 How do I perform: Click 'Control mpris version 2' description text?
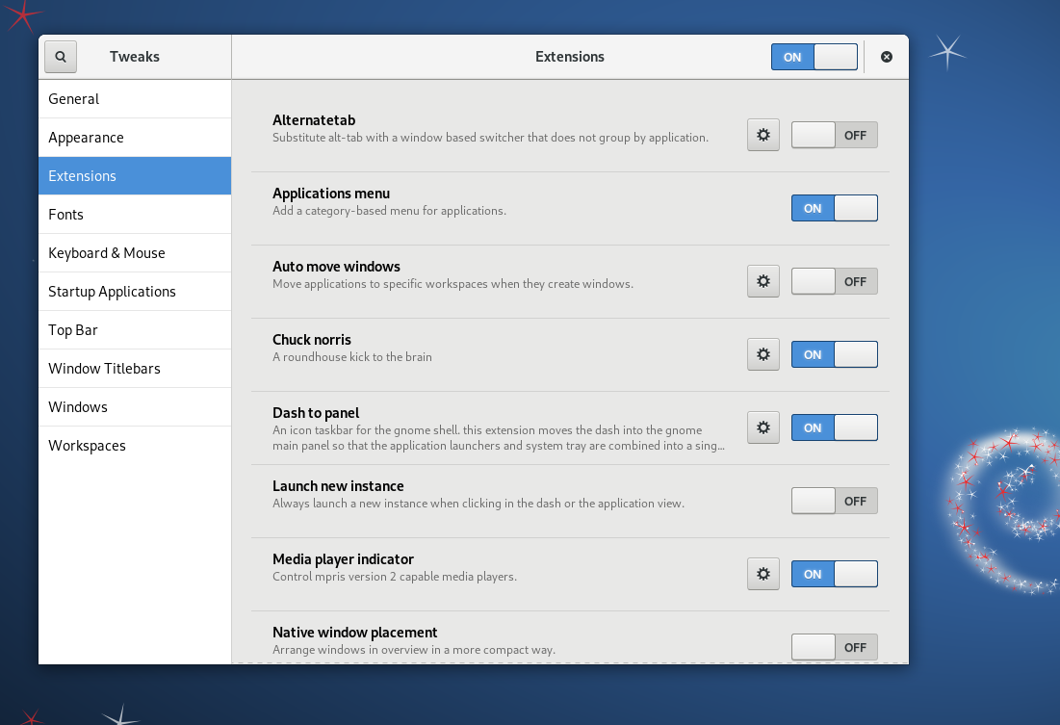tap(395, 577)
